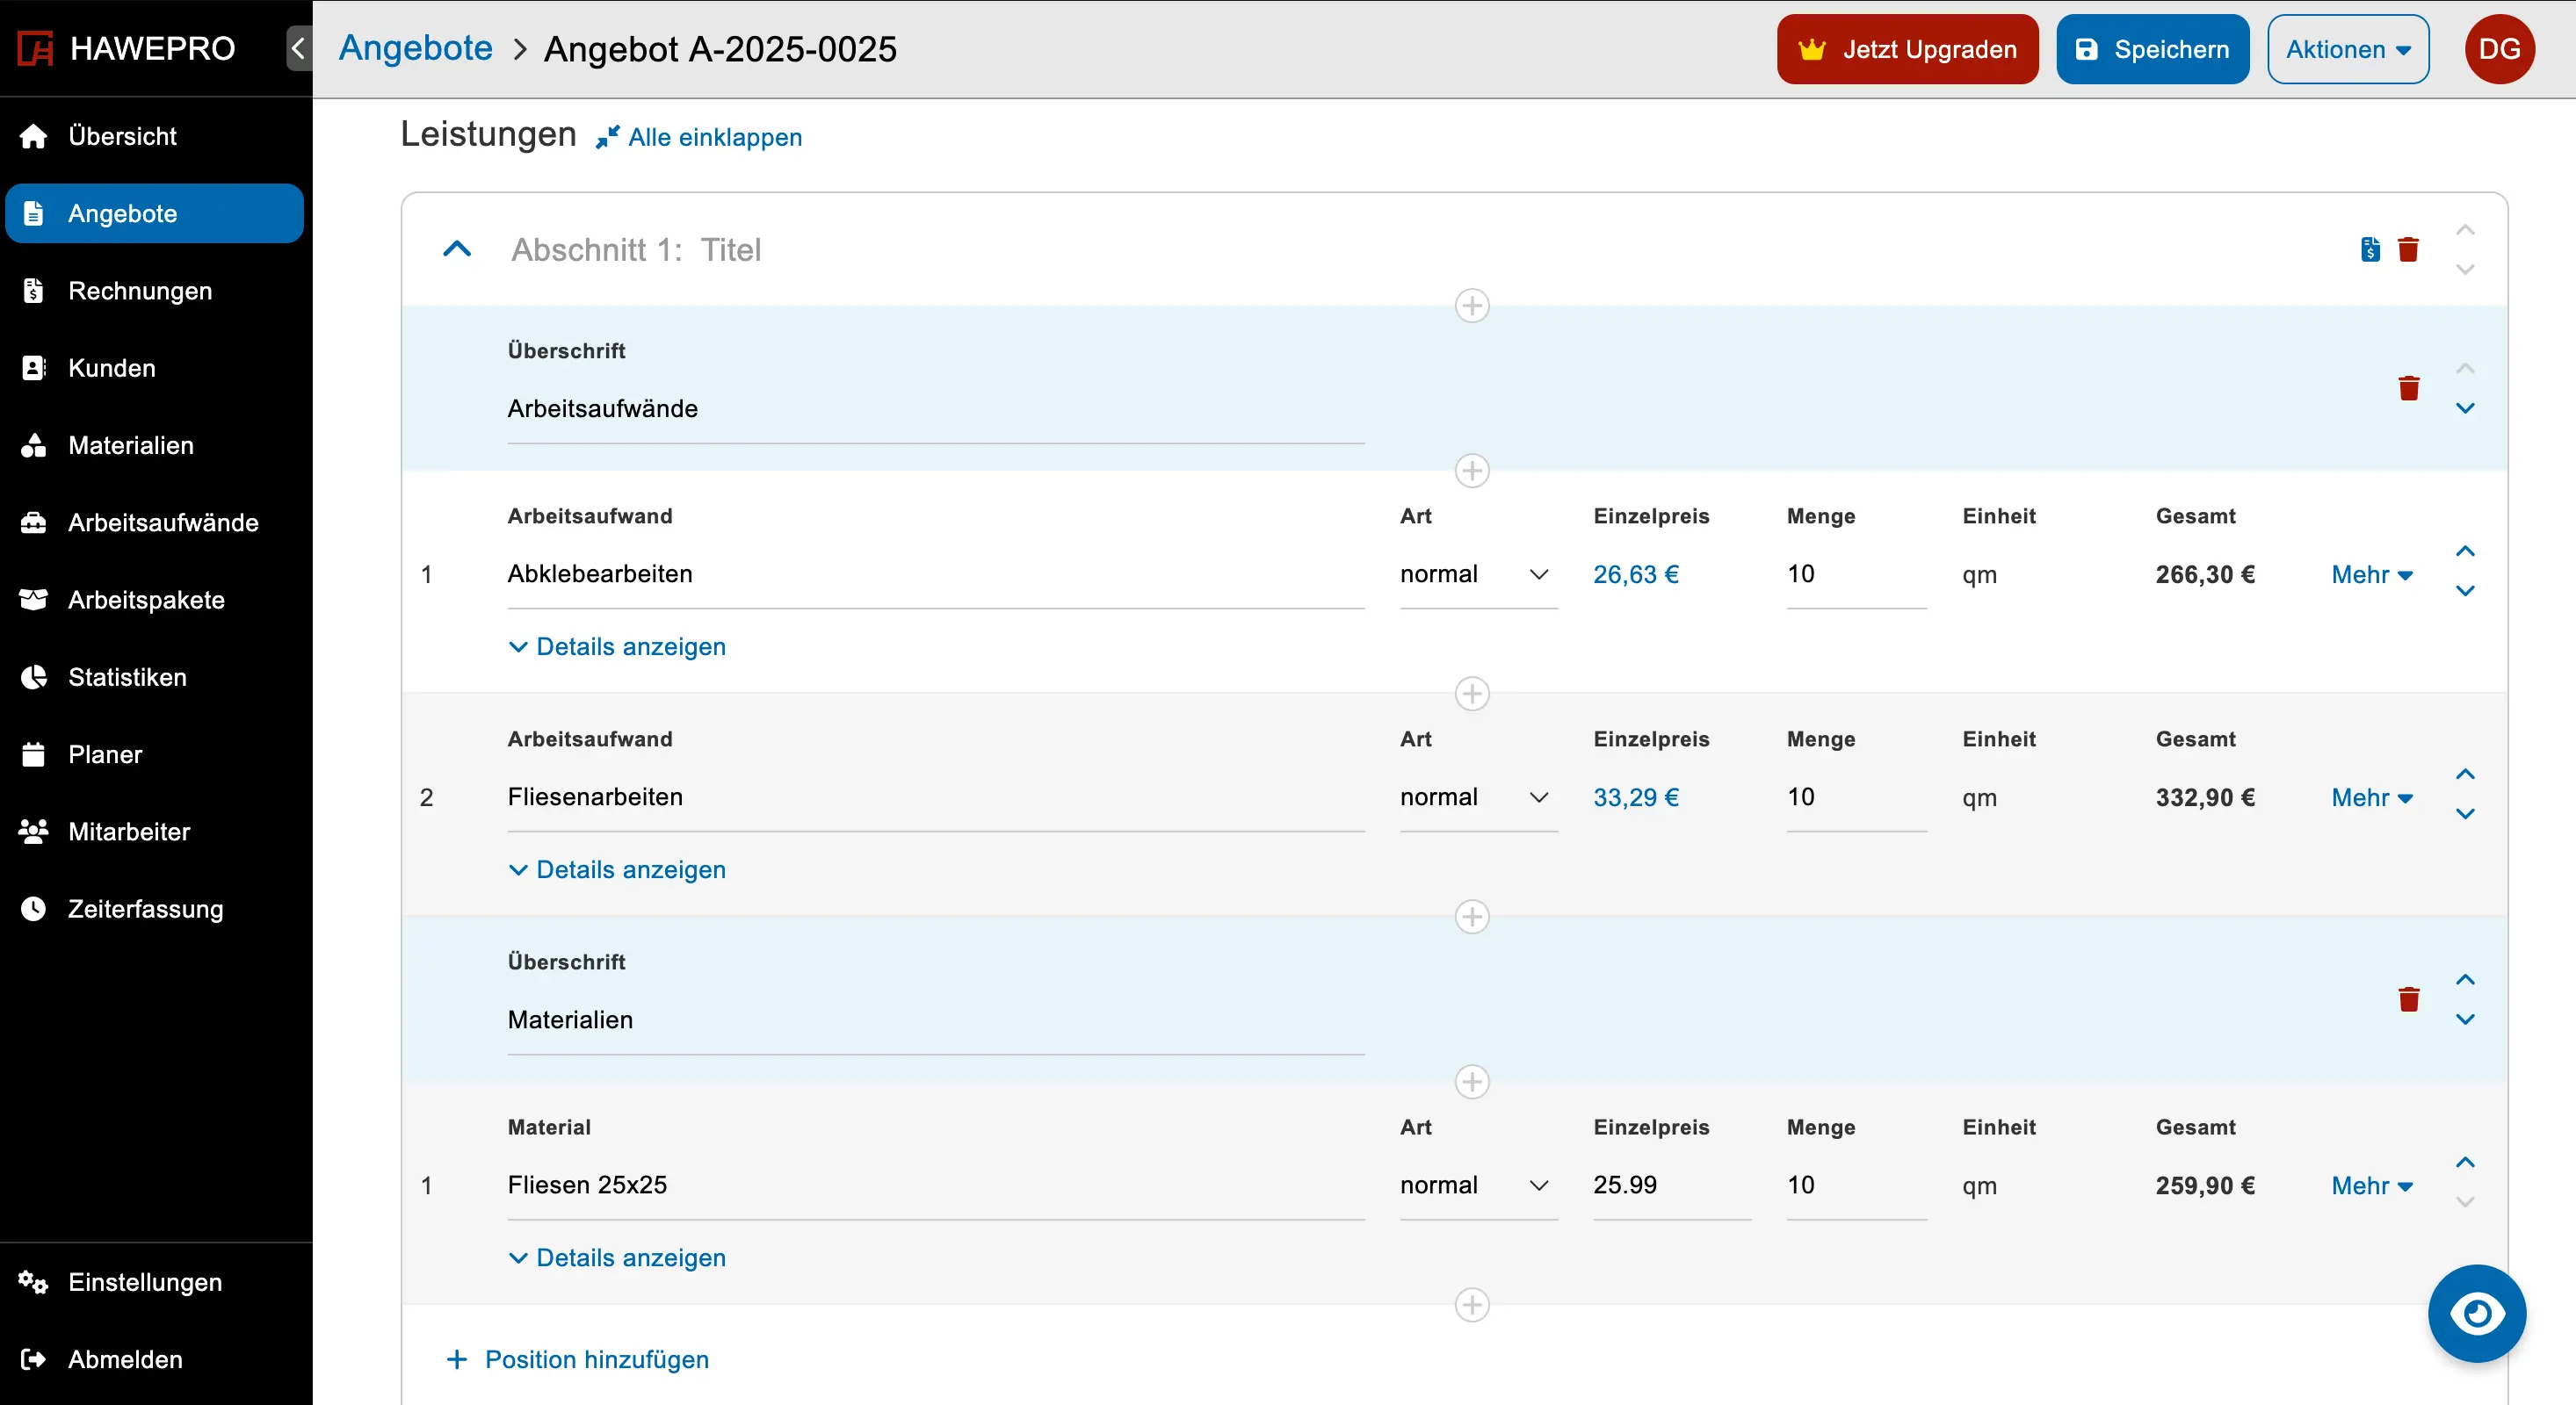Toggle the preview with the eye button
2576x1405 pixels.
2476,1313
